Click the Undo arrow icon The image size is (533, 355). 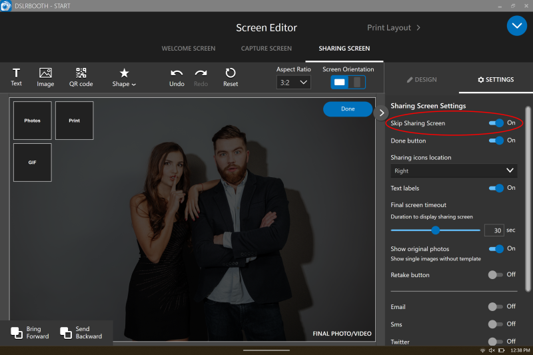coord(177,73)
